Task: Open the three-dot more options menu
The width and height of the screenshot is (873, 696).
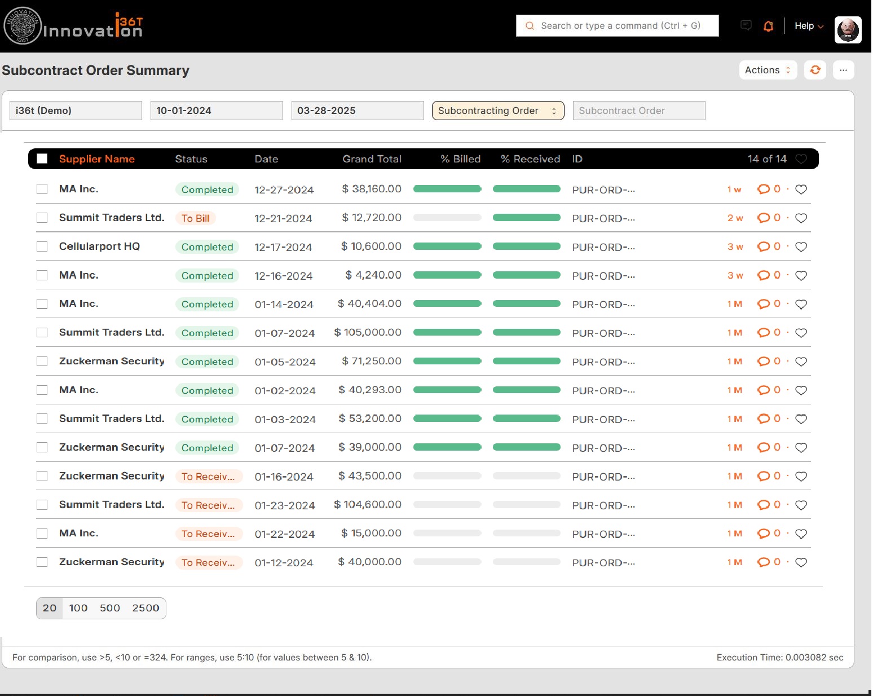Action: point(843,70)
